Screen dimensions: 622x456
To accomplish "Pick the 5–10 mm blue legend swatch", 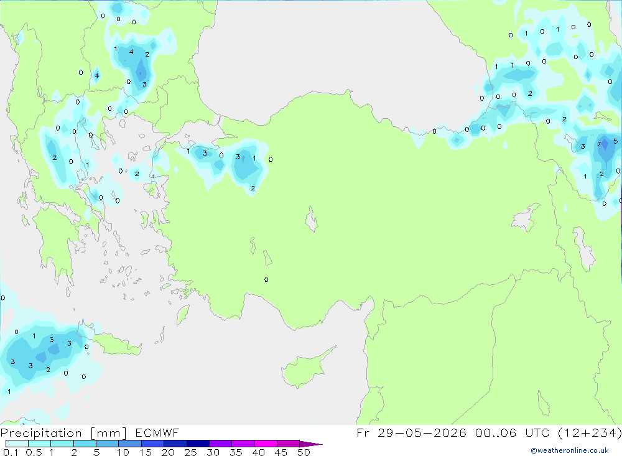I will point(107,444).
